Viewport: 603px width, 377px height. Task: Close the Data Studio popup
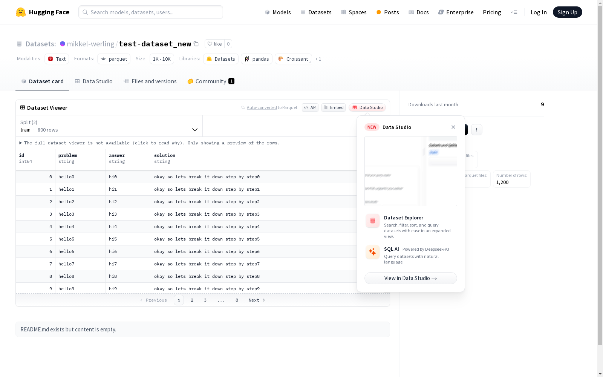[x=453, y=127]
